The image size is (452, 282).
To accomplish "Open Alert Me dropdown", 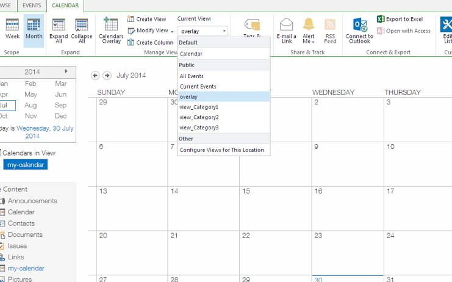I will [x=309, y=31].
